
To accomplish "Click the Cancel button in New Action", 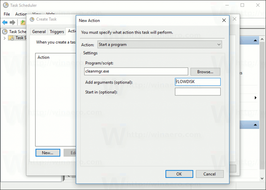I will coord(210,174).
